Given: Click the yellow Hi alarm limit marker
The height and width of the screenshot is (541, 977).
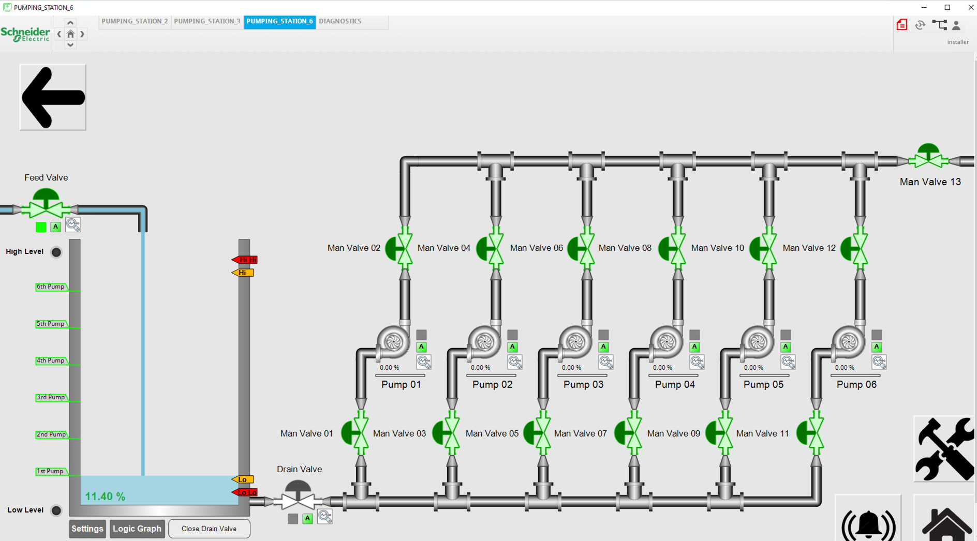Looking at the screenshot, I should [242, 273].
